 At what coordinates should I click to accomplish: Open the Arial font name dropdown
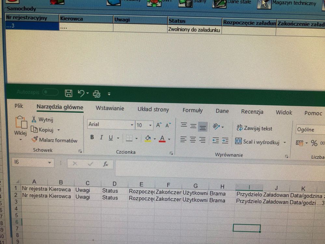[132, 125]
